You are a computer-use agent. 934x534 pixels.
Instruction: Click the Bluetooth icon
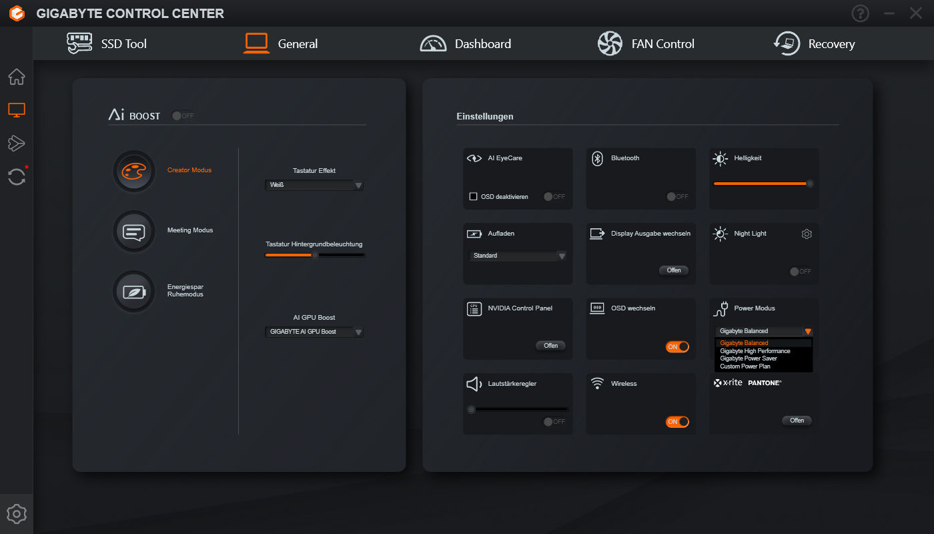598,158
